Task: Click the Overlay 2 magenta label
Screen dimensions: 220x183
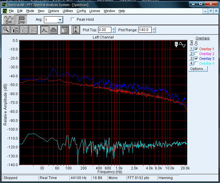Action: click(206, 54)
